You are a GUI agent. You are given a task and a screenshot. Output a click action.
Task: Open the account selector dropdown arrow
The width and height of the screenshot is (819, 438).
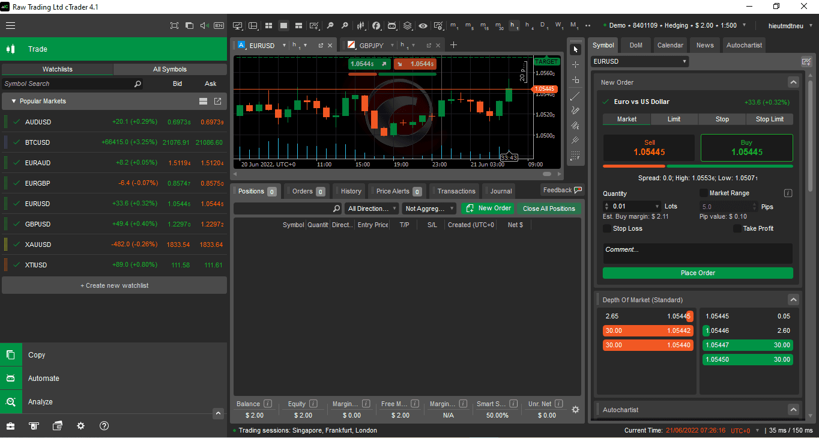point(744,25)
